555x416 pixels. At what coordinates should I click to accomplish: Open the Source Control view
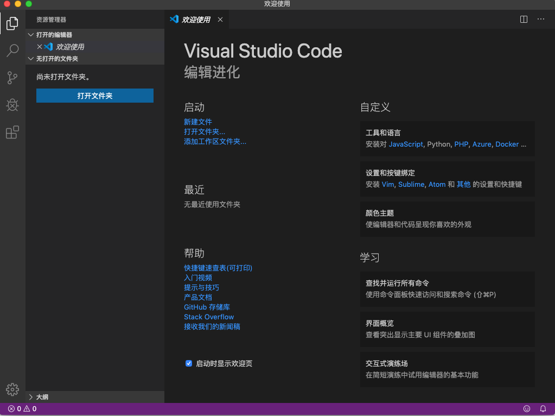click(x=12, y=78)
